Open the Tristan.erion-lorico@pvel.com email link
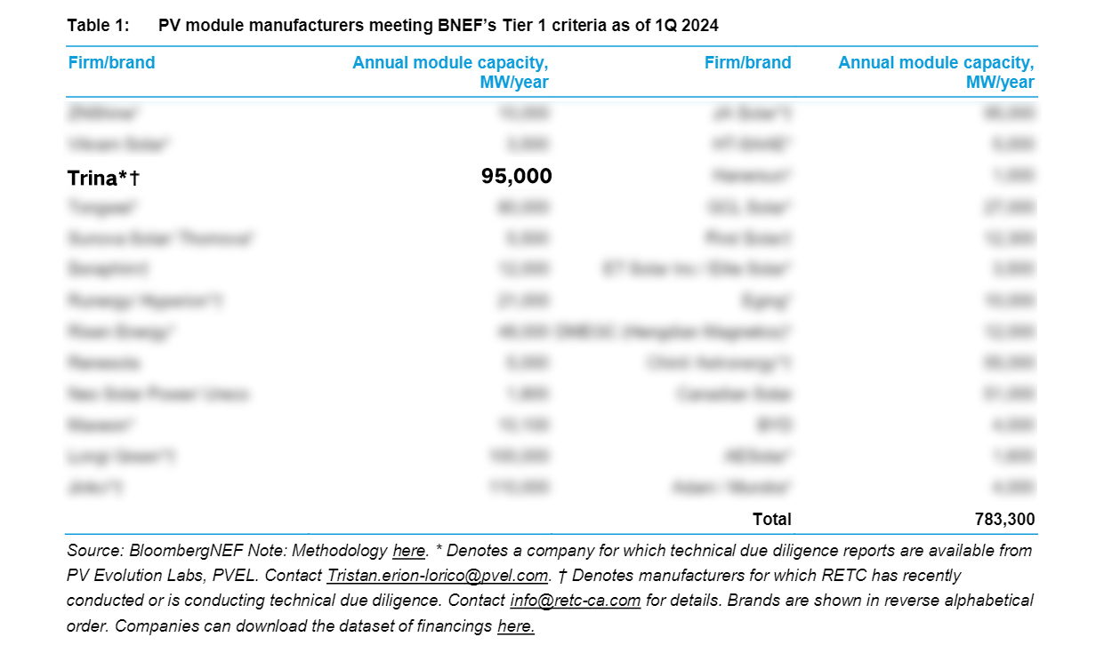The height and width of the screenshot is (645, 1104). click(x=438, y=576)
